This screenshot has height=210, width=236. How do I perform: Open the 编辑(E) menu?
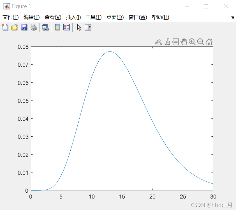click(32, 17)
